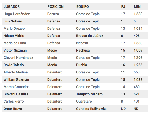Click Luis Solorio in the player column

tap(13, 21)
